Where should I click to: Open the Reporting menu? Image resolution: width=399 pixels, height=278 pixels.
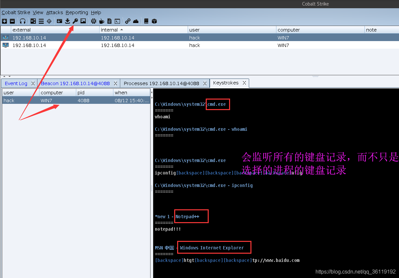[77, 12]
